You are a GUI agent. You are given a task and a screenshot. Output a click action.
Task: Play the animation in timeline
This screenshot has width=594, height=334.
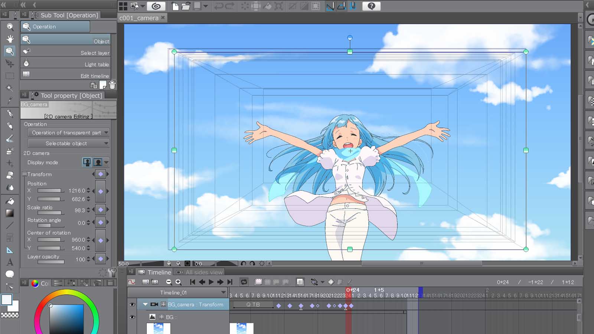point(211,282)
